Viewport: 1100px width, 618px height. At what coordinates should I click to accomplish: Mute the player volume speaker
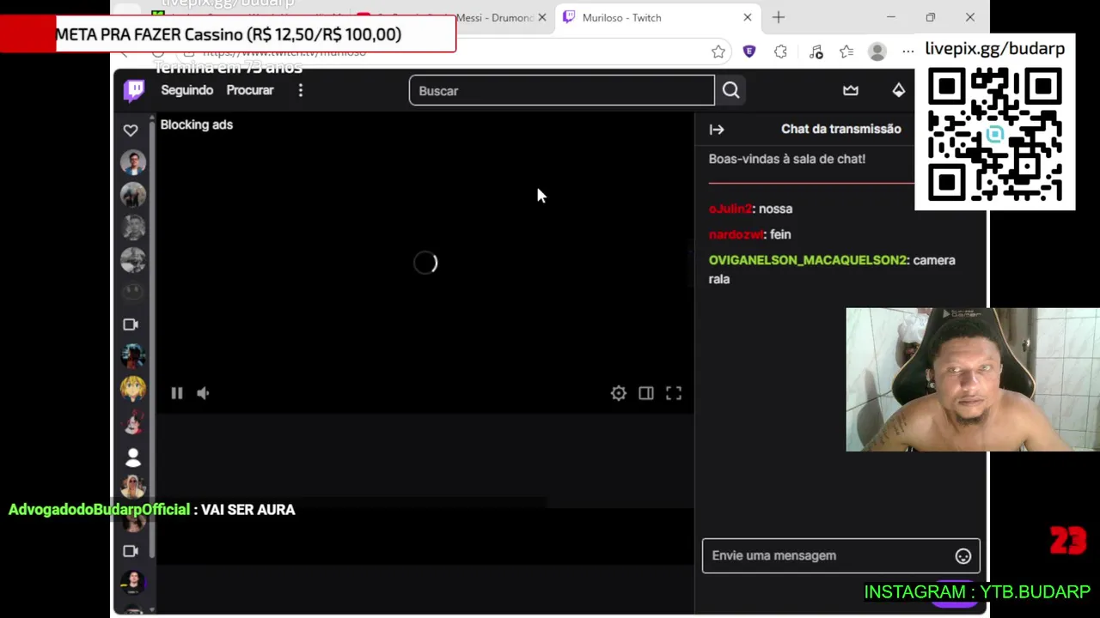(x=203, y=393)
